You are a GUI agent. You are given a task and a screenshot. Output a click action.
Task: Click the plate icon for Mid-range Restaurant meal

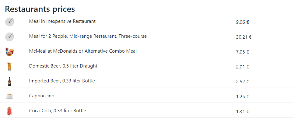pos(9,37)
